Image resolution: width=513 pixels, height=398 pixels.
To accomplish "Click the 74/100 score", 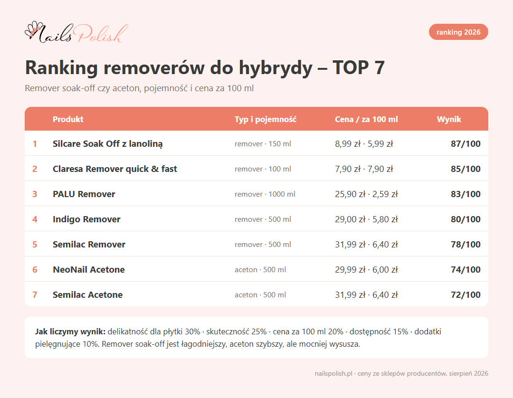I will pyautogui.click(x=465, y=269).
